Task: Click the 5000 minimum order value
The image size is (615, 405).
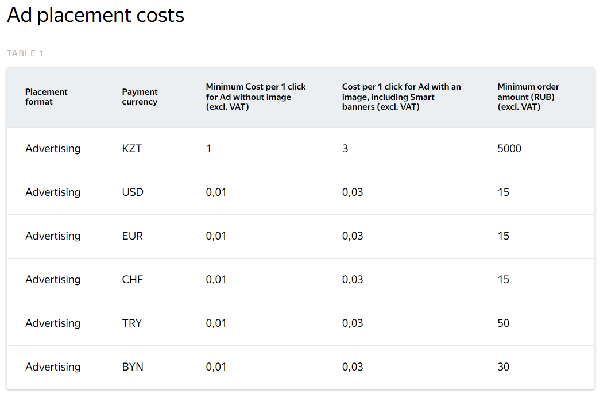Action: [x=509, y=149]
